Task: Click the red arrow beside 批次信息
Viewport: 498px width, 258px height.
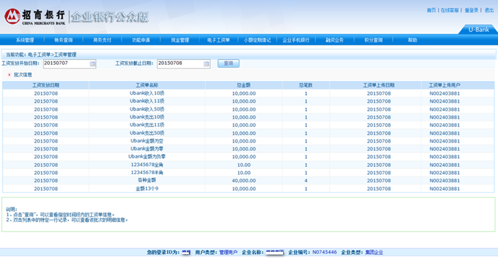Action: click(9, 75)
